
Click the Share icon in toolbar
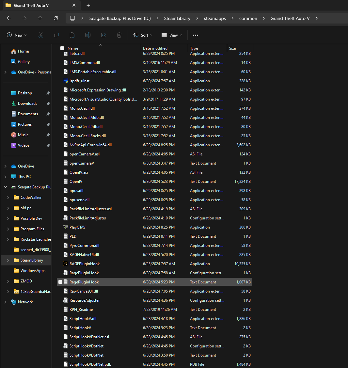coord(103,35)
